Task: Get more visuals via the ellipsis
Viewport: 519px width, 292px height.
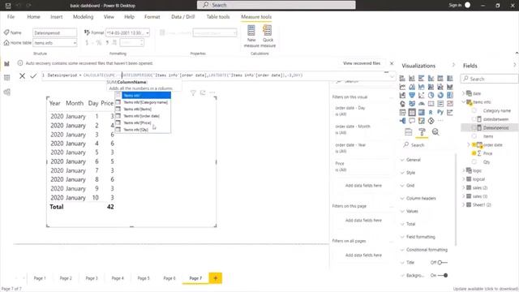Action: (x=440, y=121)
